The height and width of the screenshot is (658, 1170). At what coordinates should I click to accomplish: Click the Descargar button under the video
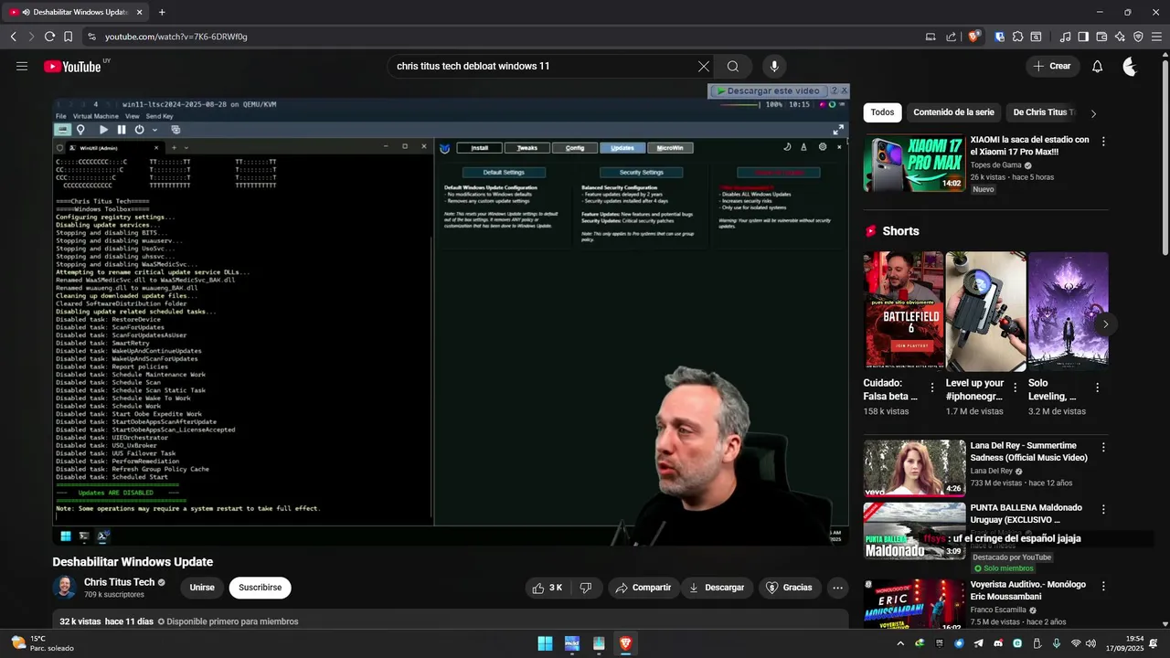tap(717, 588)
